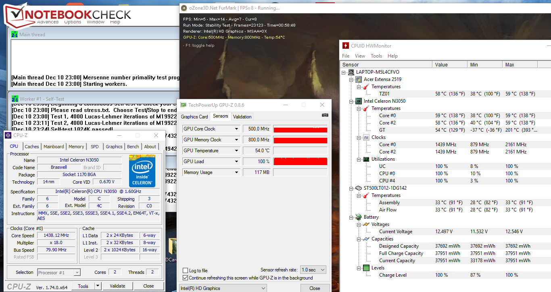This screenshot has height=292, width=551.
Task: Click the thermometer icon under Acer Extensa 2519
Action: click(366, 87)
